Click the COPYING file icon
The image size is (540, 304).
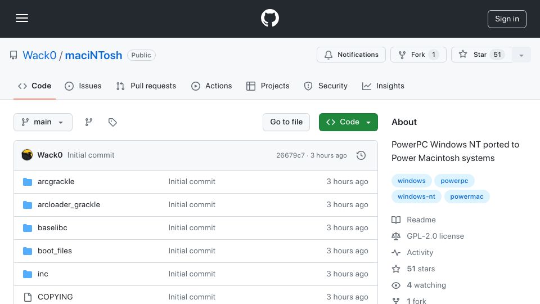(28, 297)
